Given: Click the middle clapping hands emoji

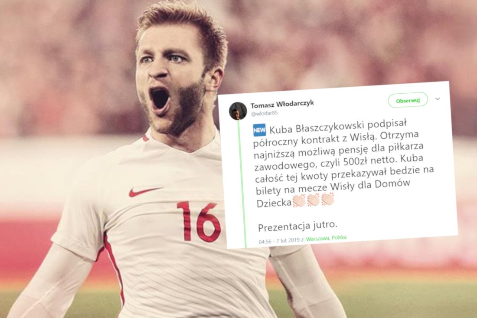Looking at the screenshot, I should (x=313, y=200).
